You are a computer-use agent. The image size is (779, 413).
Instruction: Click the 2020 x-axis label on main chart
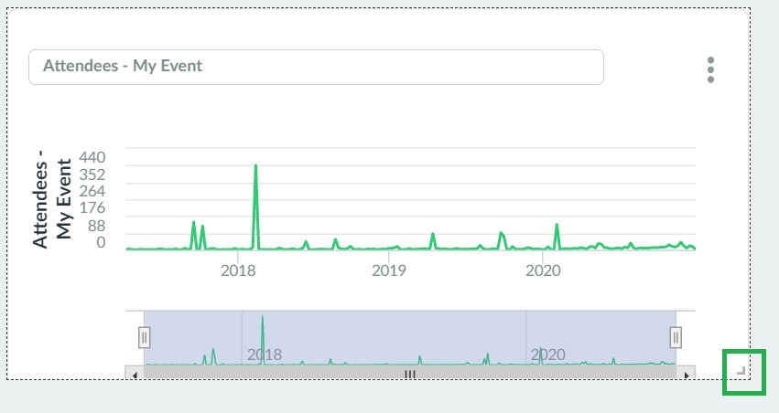[x=543, y=270]
